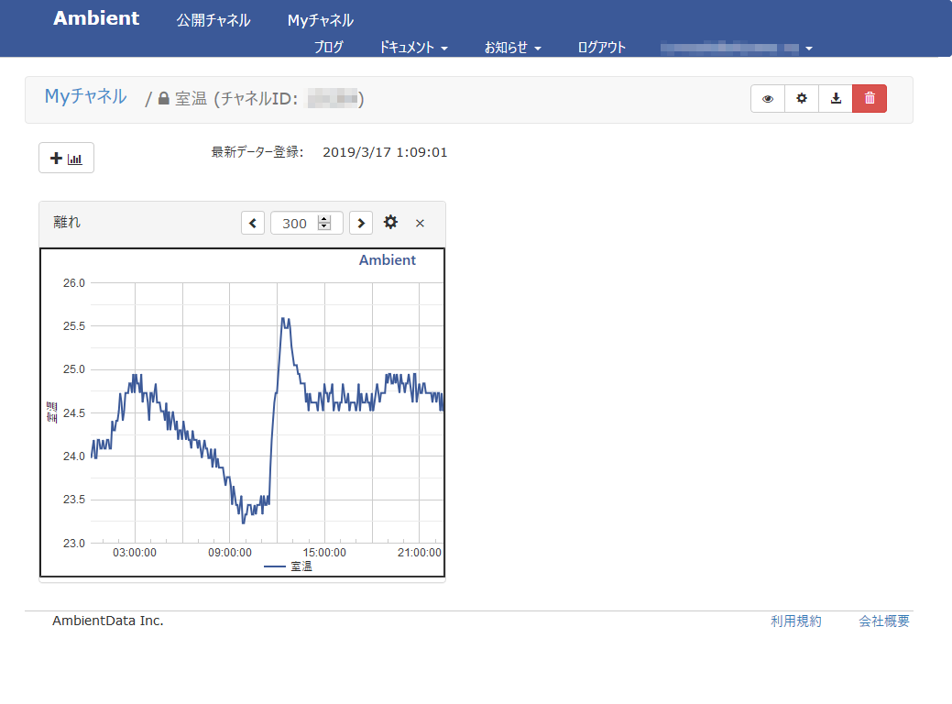Open the Myチャネル menu item in navbar
The image size is (952, 704).
coord(321,20)
